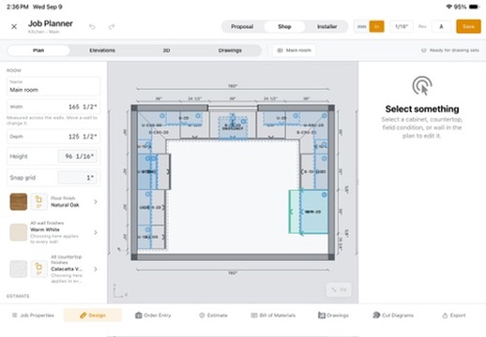Tap the battery indicator icon
Image resolution: width=486 pixels, height=337 pixels.
474,7
